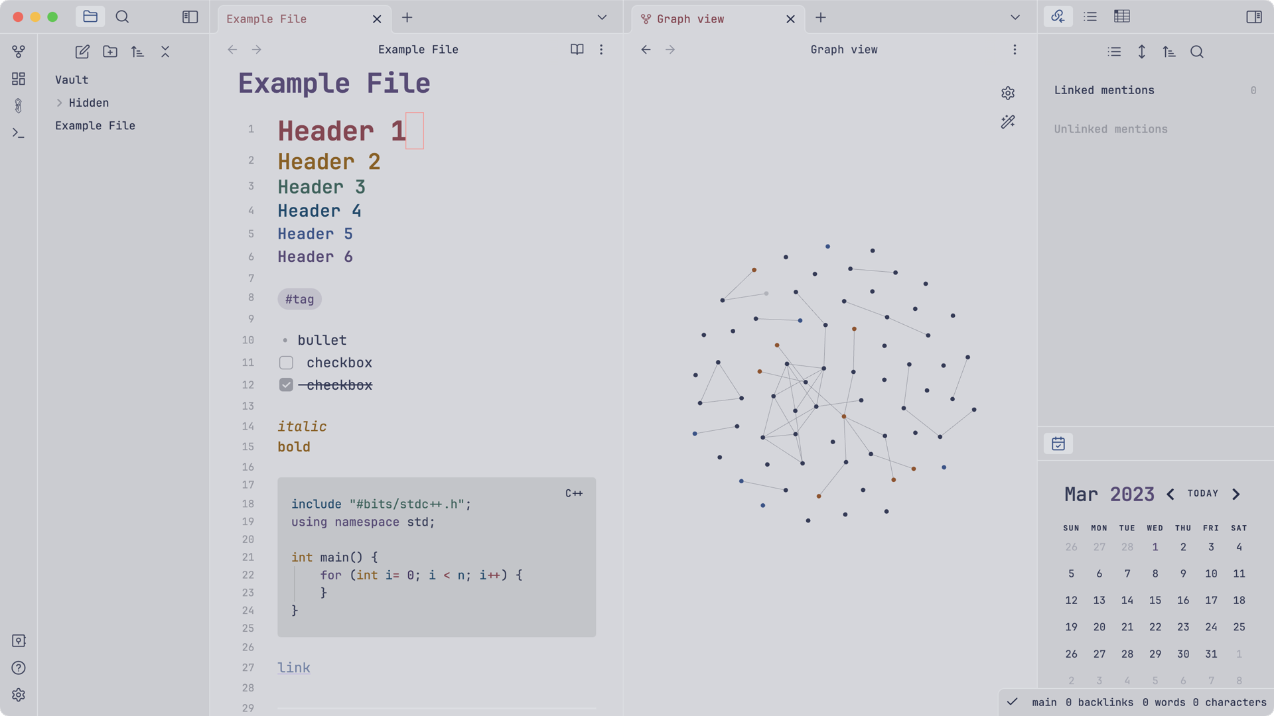Go to next month in calendar
Image resolution: width=1274 pixels, height=716 pixels.
tap(1236, 495)
